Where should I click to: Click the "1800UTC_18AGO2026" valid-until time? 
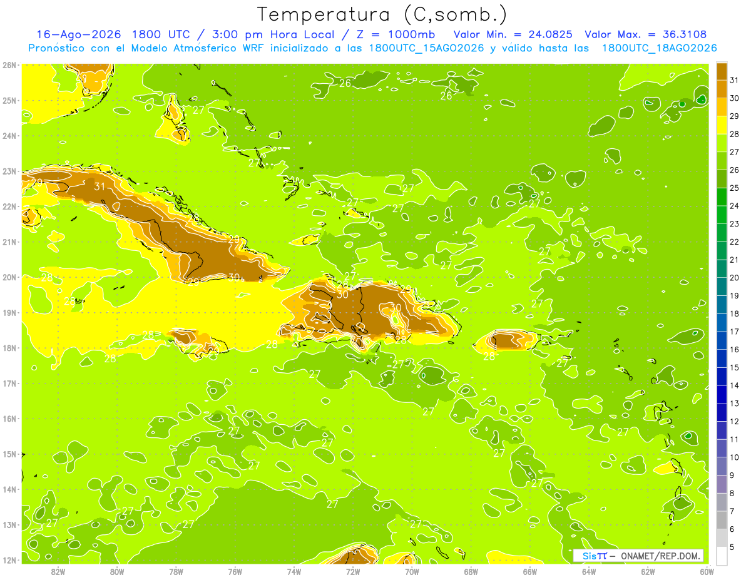tap(659, 48)
